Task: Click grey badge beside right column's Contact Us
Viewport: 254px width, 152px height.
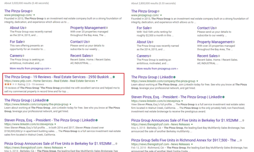Action: click(x=216, y=28)
